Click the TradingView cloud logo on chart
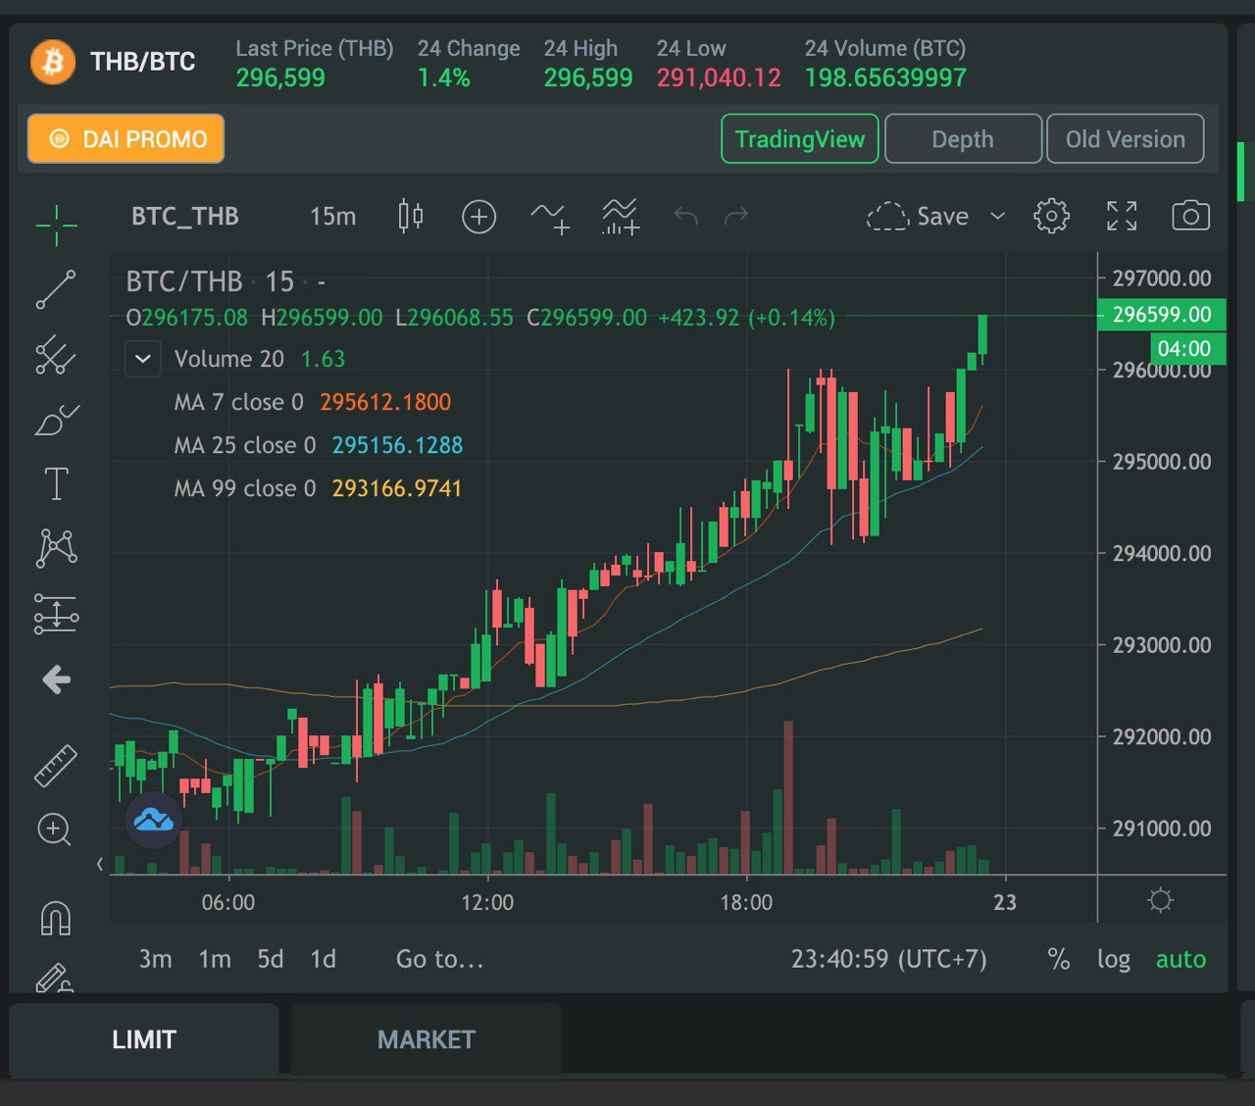This screenshot has height=1106, width=1255. coord(154,820)
